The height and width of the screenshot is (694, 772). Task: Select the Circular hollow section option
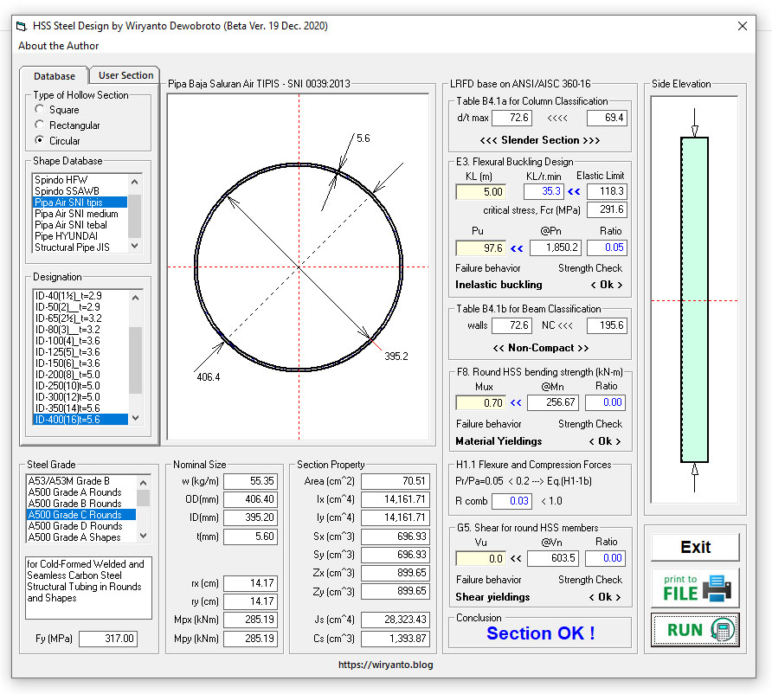click(40, 140)
